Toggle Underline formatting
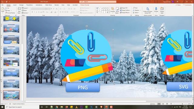This screenshot has height=109, width=194. pyautogui.click(x=36, y=12)
